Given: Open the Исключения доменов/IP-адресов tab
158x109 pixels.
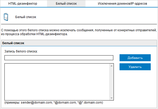Looking at the screenshot, I should [122, 4].
